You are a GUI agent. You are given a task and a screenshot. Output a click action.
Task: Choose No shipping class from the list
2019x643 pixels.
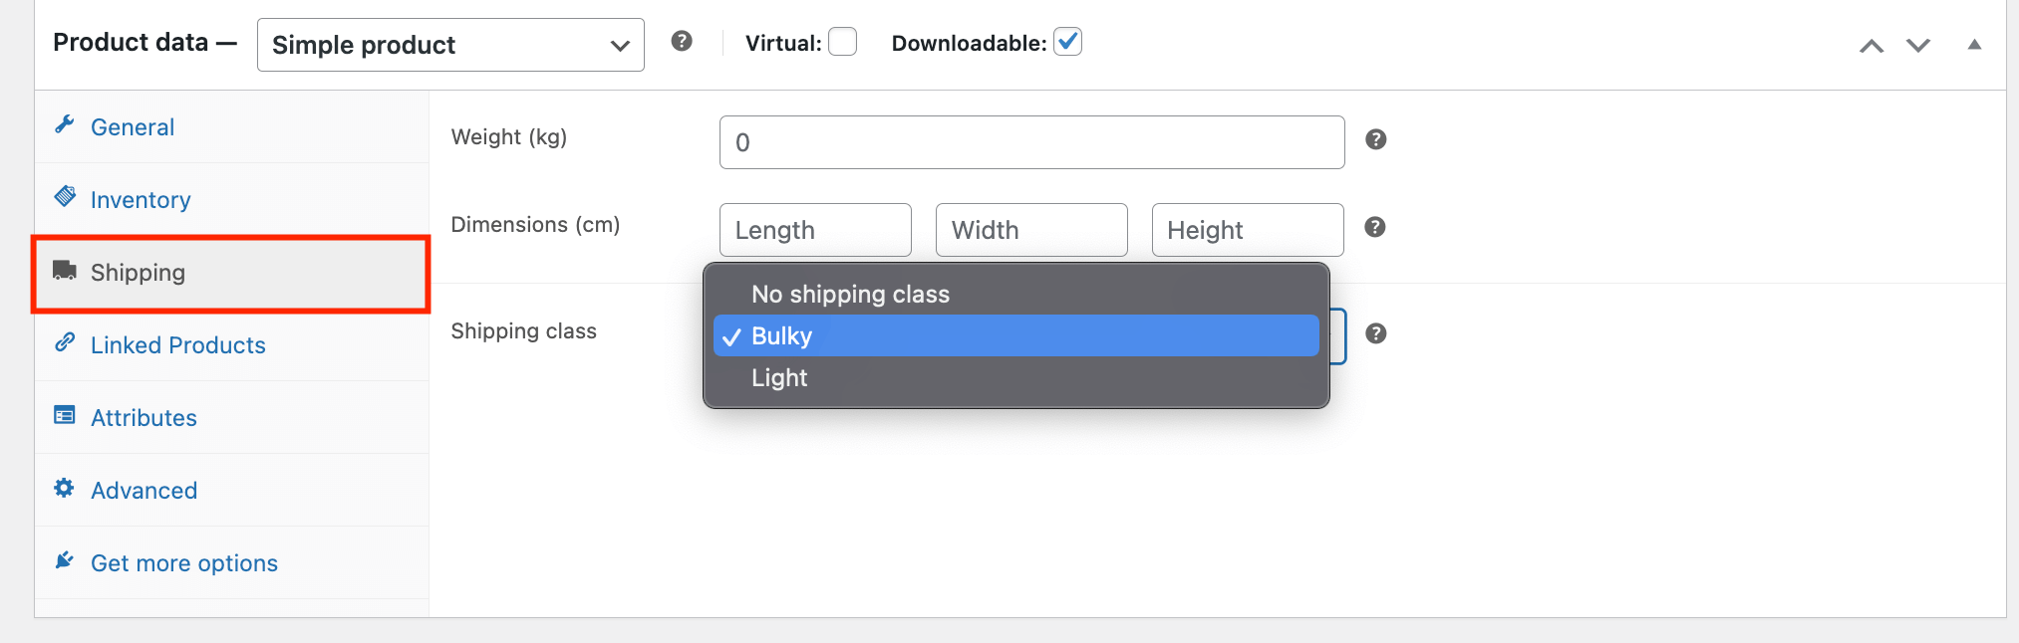pyautogui.click(x=850, y=294)
